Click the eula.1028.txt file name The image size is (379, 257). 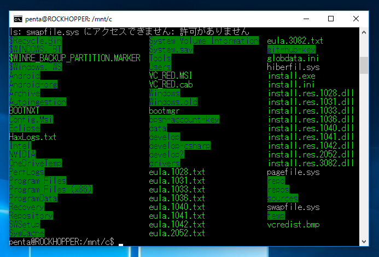(177, 172)
